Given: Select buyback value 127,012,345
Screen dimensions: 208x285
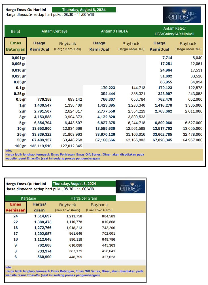Looking at the screenshot, I should coord(71,146).
